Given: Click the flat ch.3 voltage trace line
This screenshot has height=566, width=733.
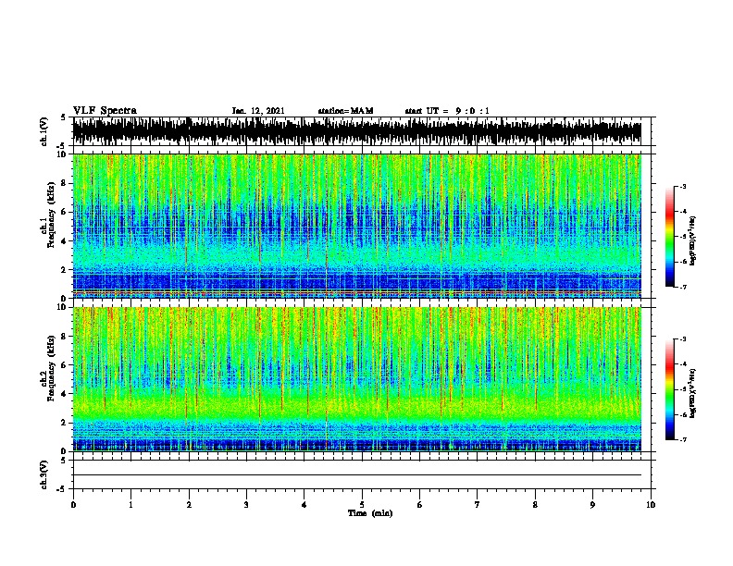Looking at the screenshot, I should click(357, 475).
